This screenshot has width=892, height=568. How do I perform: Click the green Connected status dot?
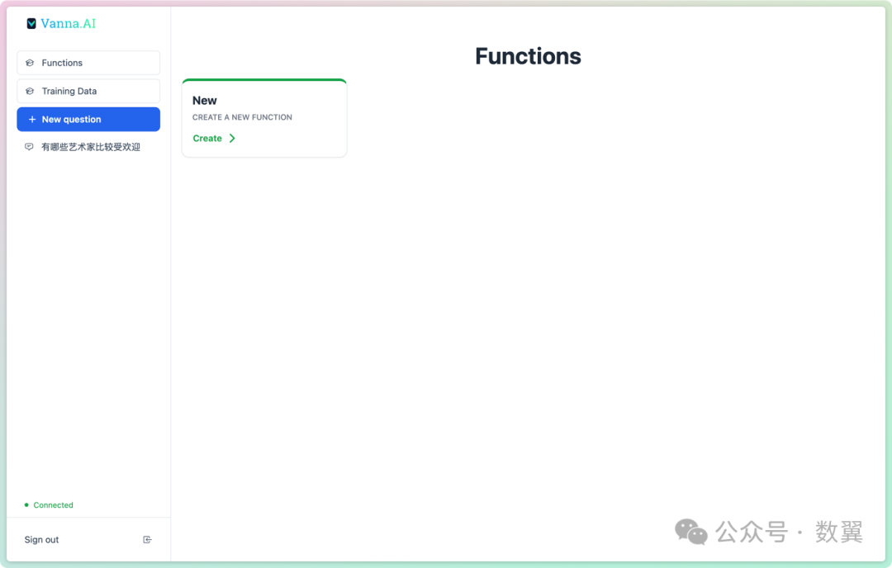tap(26, 504)
